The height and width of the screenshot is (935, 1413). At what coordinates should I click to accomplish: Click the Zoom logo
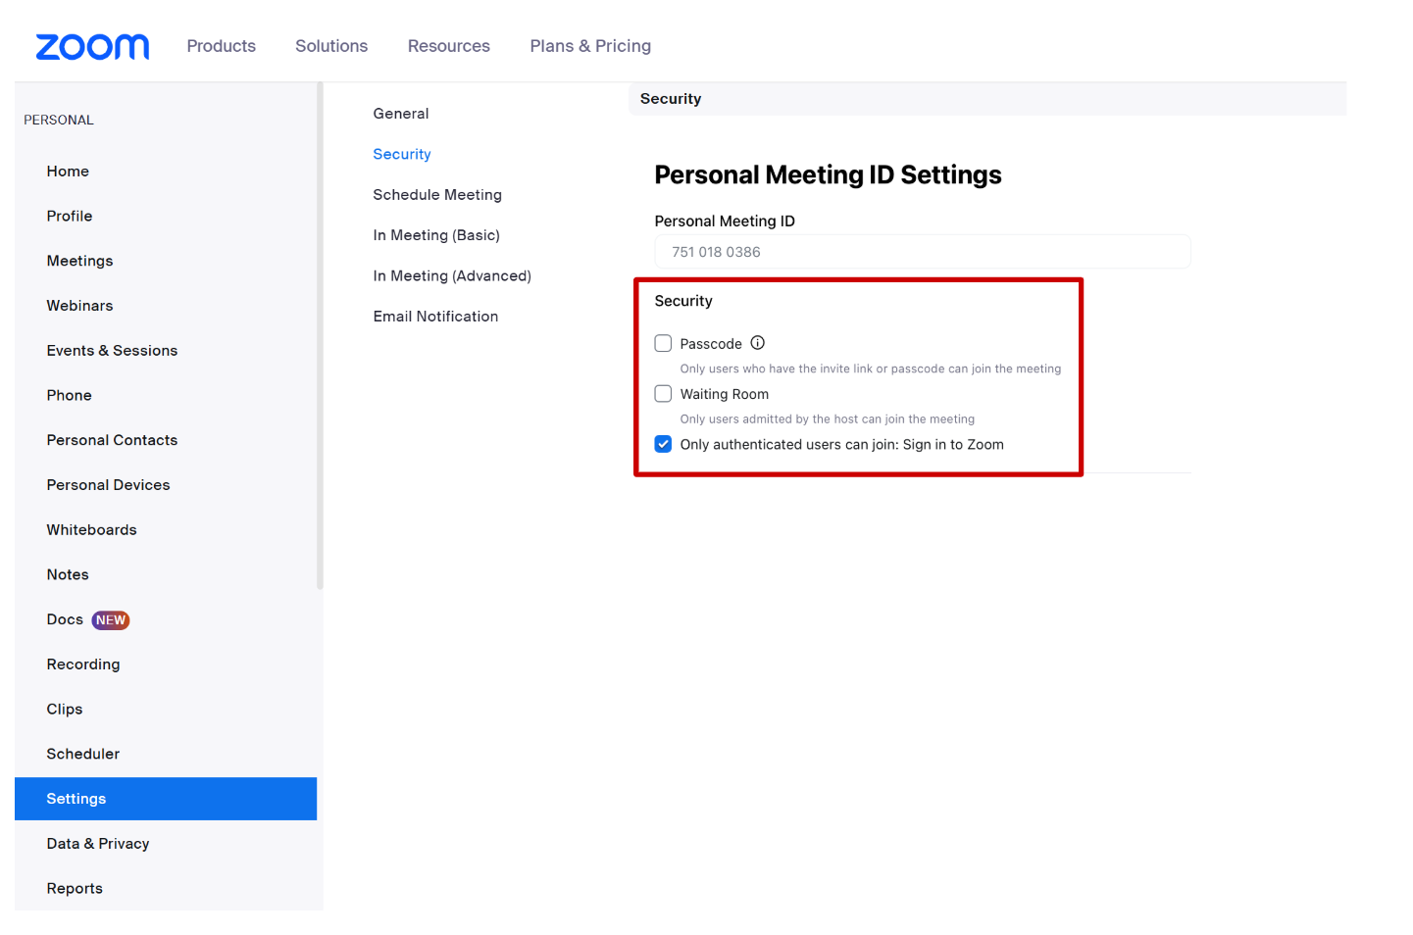point(92,46)
